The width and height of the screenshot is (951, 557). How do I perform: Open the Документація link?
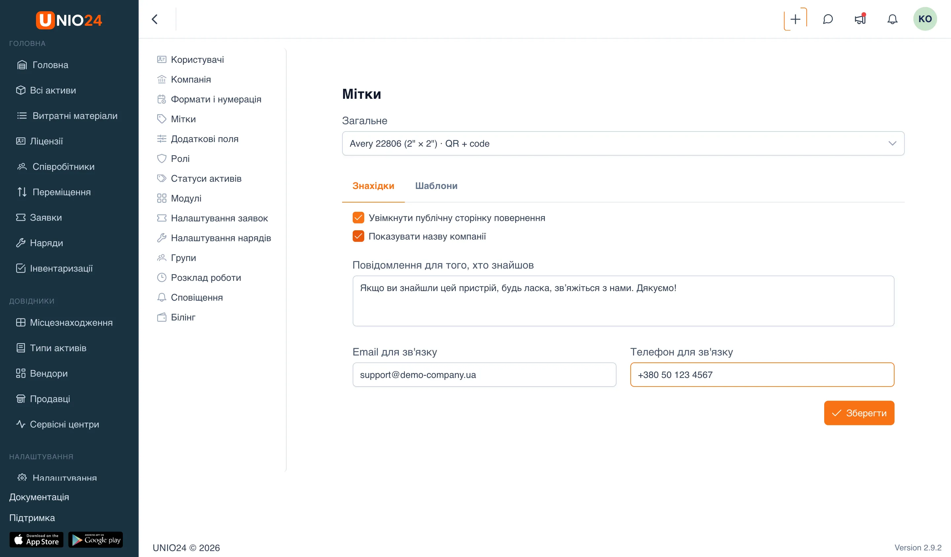click(x=39, y=497)
